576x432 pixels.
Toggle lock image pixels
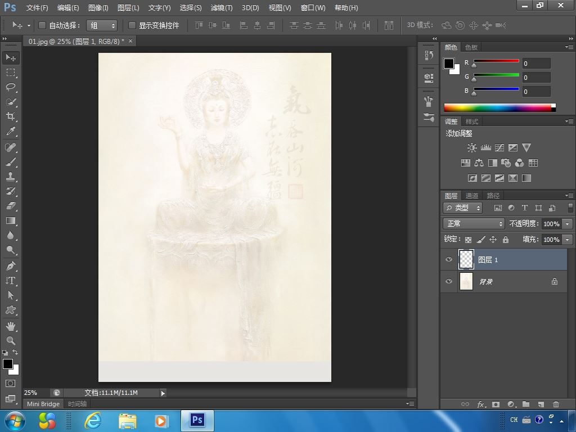(480, 240)
